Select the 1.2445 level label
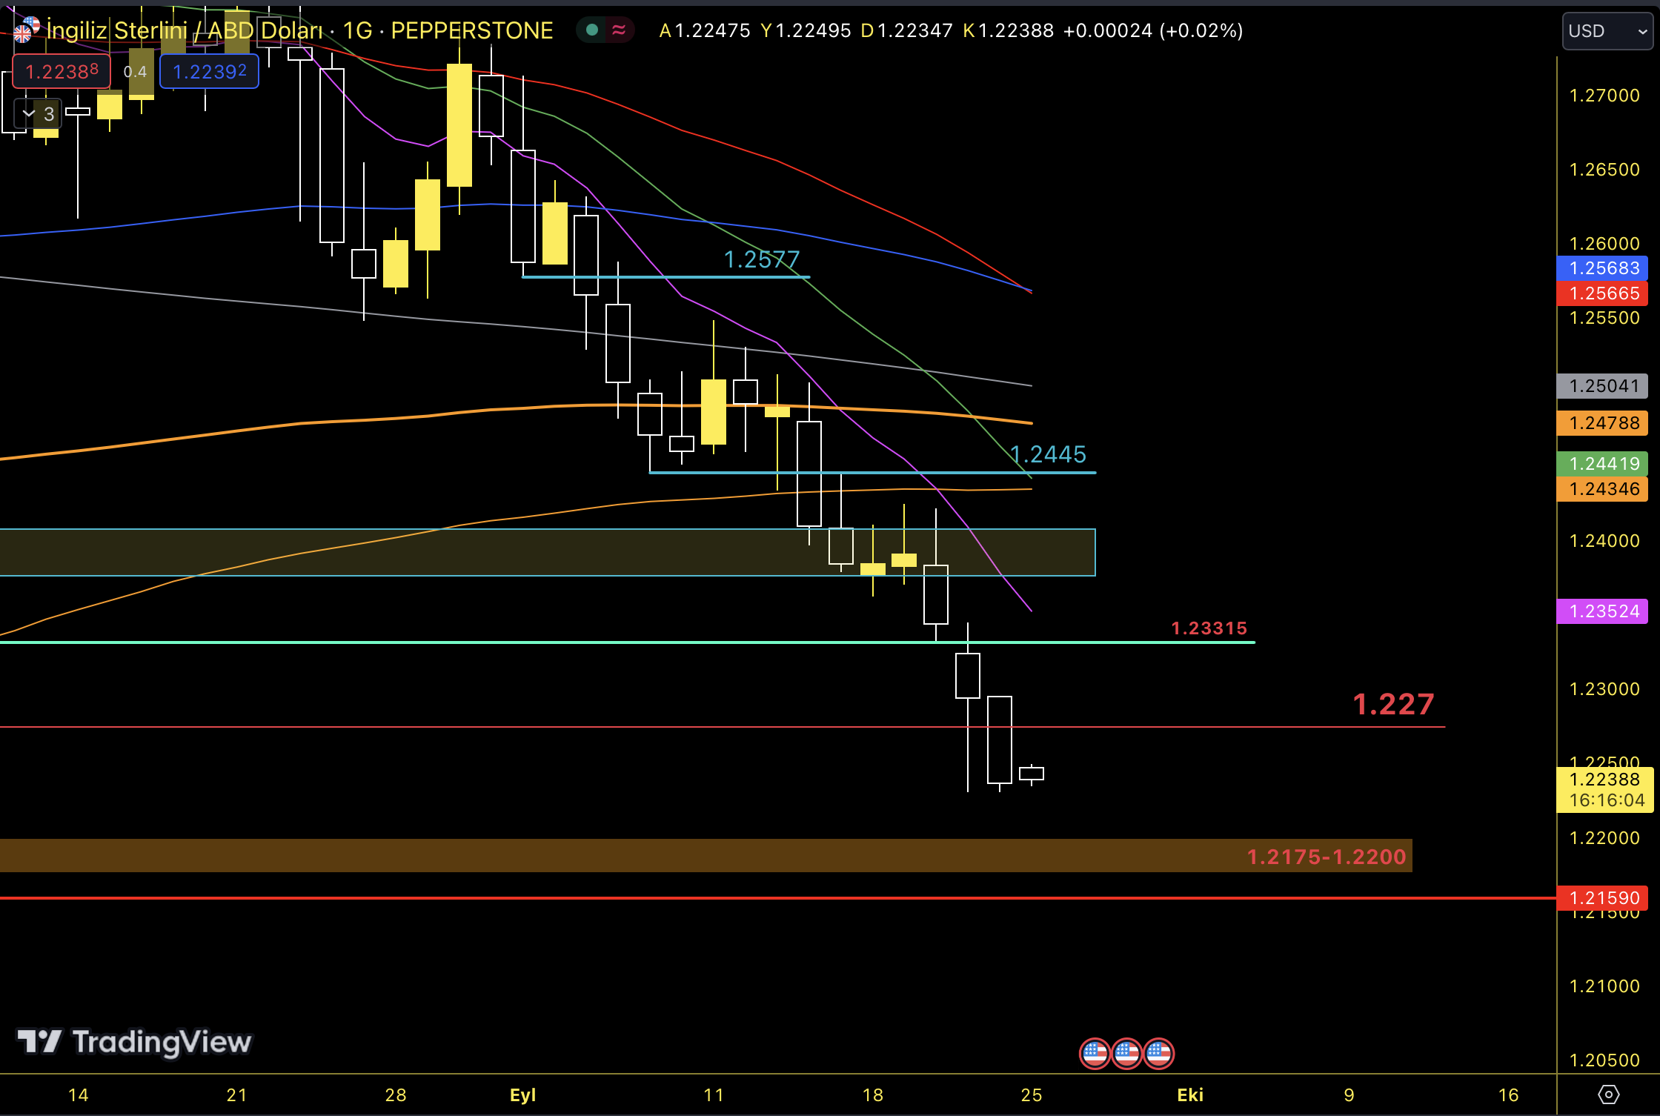This screenshot has height=1116, width=1660. tap(1048, 454)
